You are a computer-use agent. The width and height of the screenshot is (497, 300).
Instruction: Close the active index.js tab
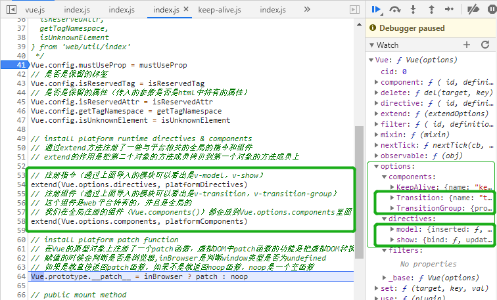[x=186, y=9]
